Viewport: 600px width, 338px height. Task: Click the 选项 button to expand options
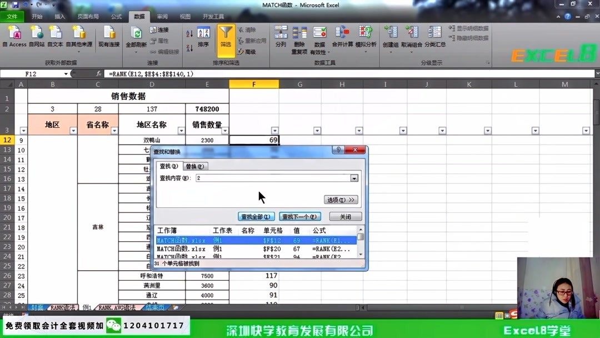[x=342, y=200]
